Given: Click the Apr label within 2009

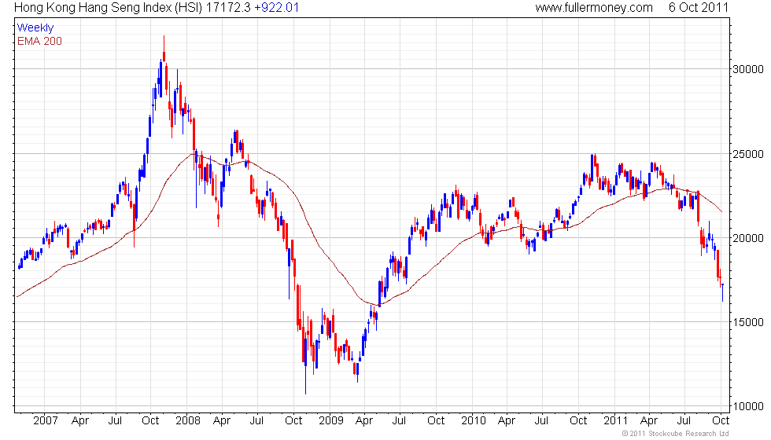Looking at the screenshot, I should point(363,421).
